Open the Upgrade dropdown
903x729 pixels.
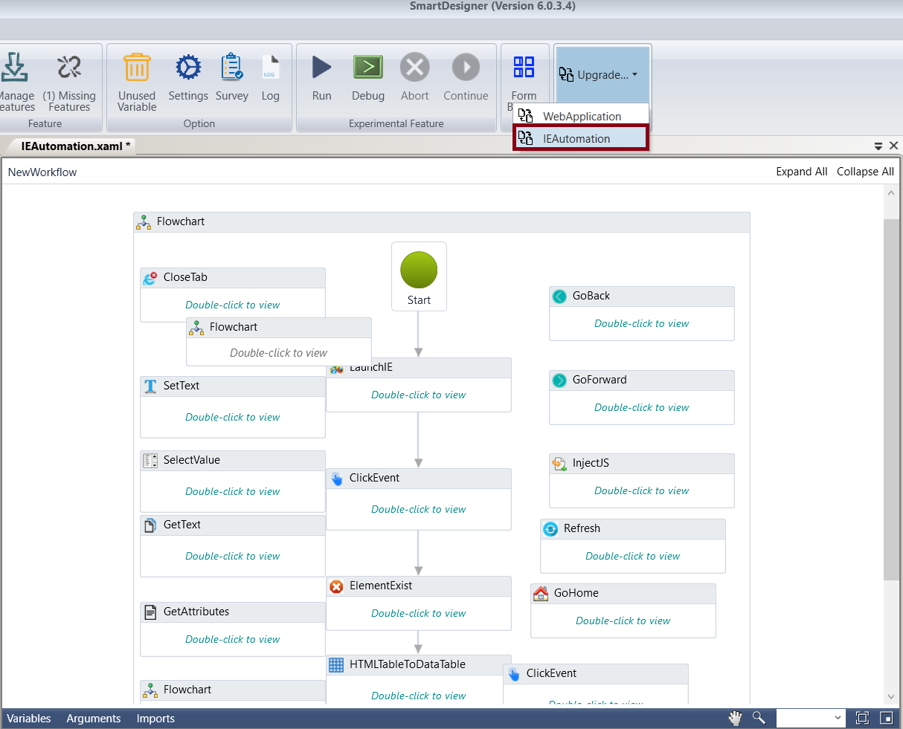point(599,74)
